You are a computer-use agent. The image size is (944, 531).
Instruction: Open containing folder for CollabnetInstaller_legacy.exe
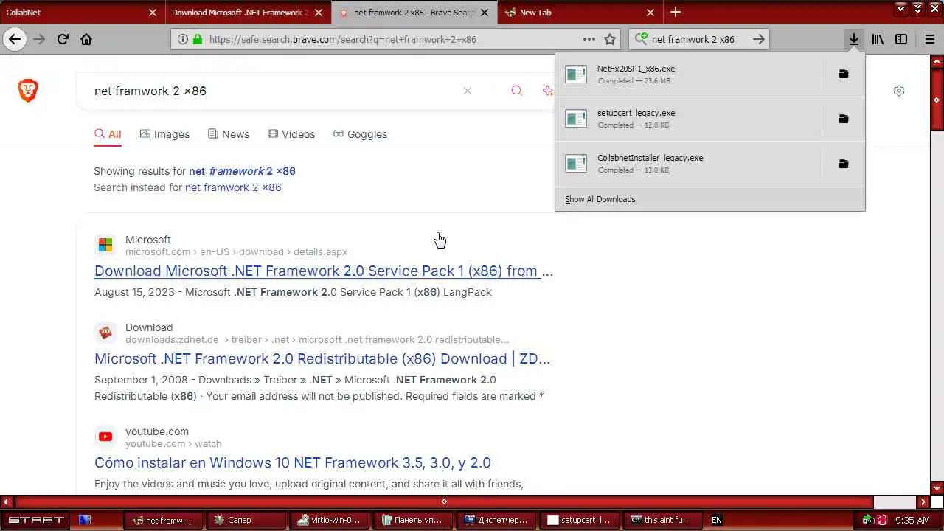pos(844,164)
